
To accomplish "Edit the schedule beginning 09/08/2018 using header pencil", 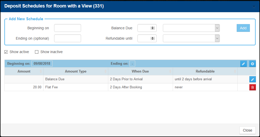I will pos(243,64).
